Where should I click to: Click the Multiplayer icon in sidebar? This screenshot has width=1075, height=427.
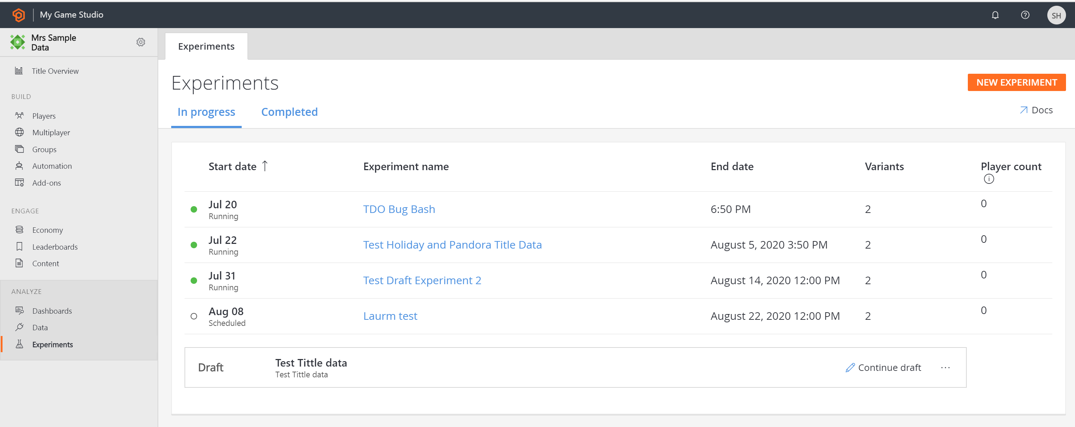point(19,132)
